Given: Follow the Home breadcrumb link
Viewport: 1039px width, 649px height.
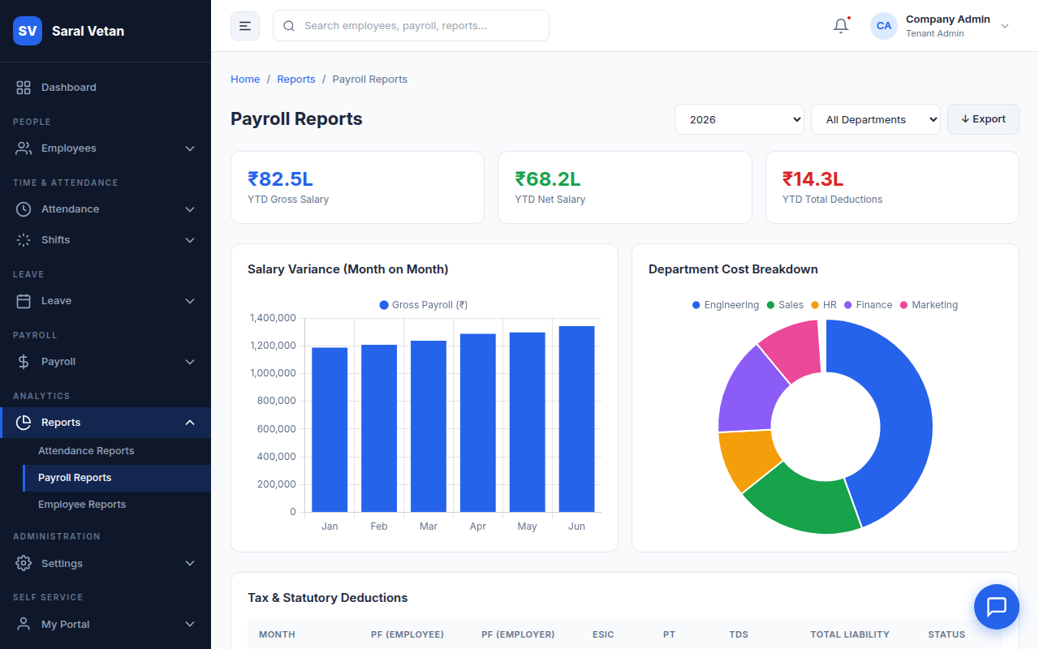Looking at the screenshot, I should pos(245,80).
